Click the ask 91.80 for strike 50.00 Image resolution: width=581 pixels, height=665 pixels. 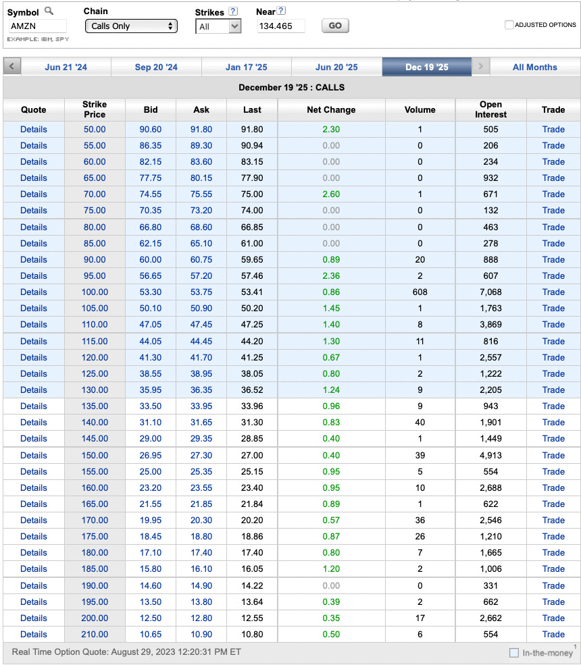[x=201, y=130]
